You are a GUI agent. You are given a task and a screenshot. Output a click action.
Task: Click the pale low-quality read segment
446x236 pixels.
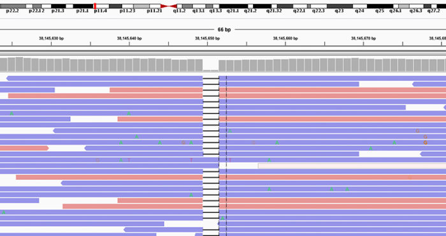[352, 166]
